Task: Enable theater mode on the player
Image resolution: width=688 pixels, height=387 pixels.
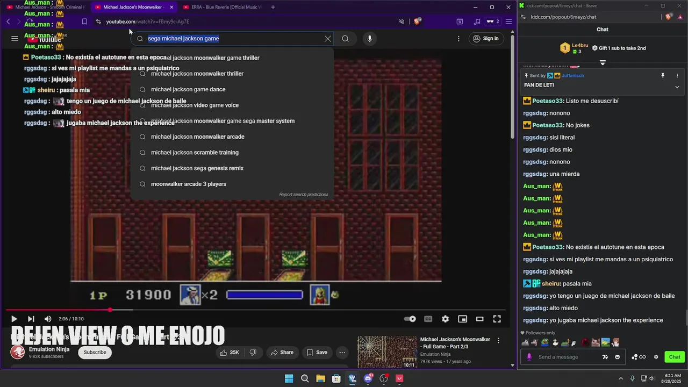Action: tap(480, 319)
